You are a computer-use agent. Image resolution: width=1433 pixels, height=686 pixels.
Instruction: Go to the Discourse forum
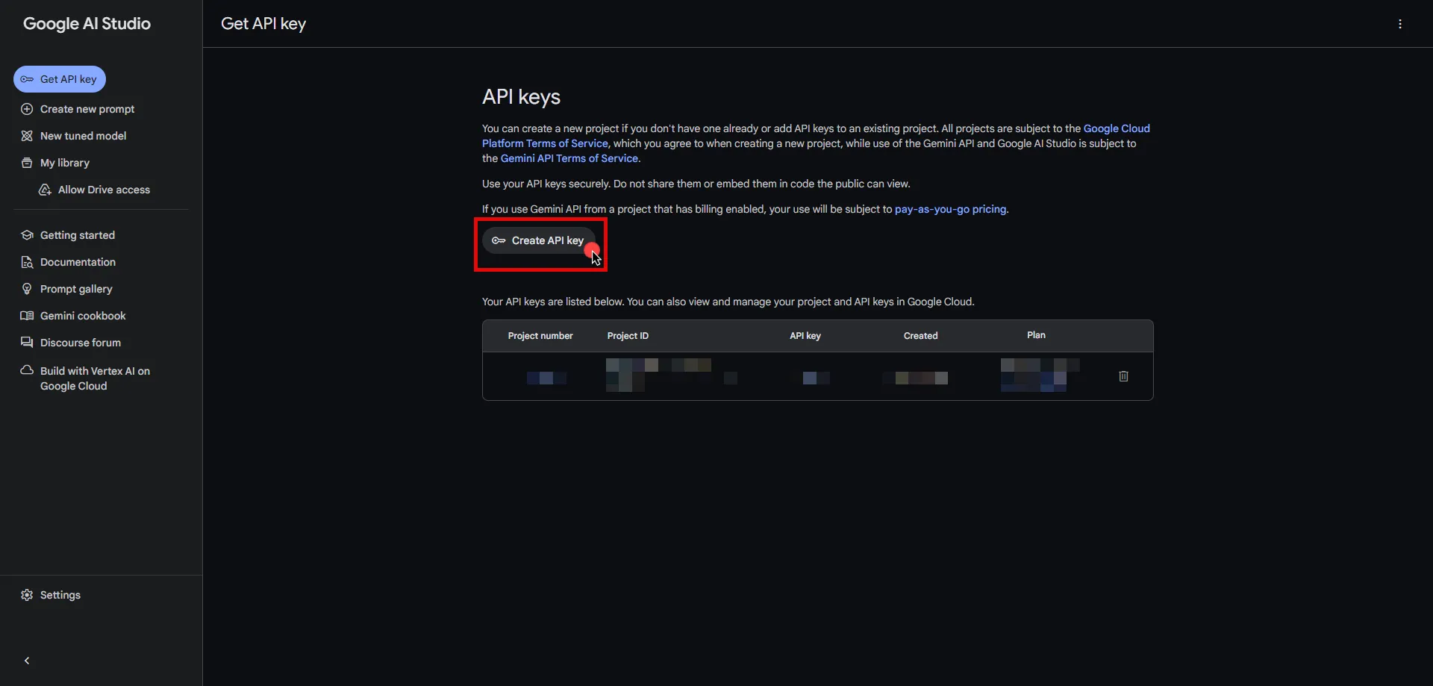80,343
